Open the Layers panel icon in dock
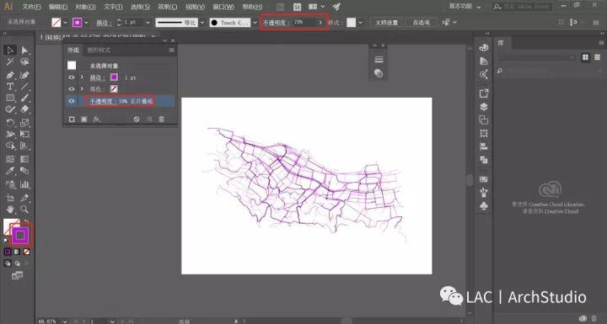The height and width of the screenshot is (324, 607). pos(484,107)
